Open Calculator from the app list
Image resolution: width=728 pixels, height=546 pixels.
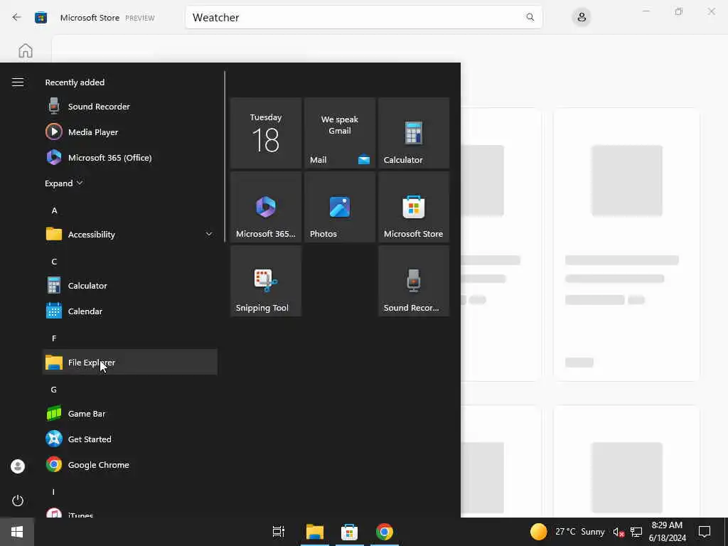[130, 286]
